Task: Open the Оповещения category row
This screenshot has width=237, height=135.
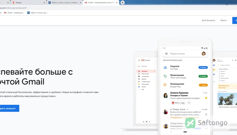Action: (185, 85)
